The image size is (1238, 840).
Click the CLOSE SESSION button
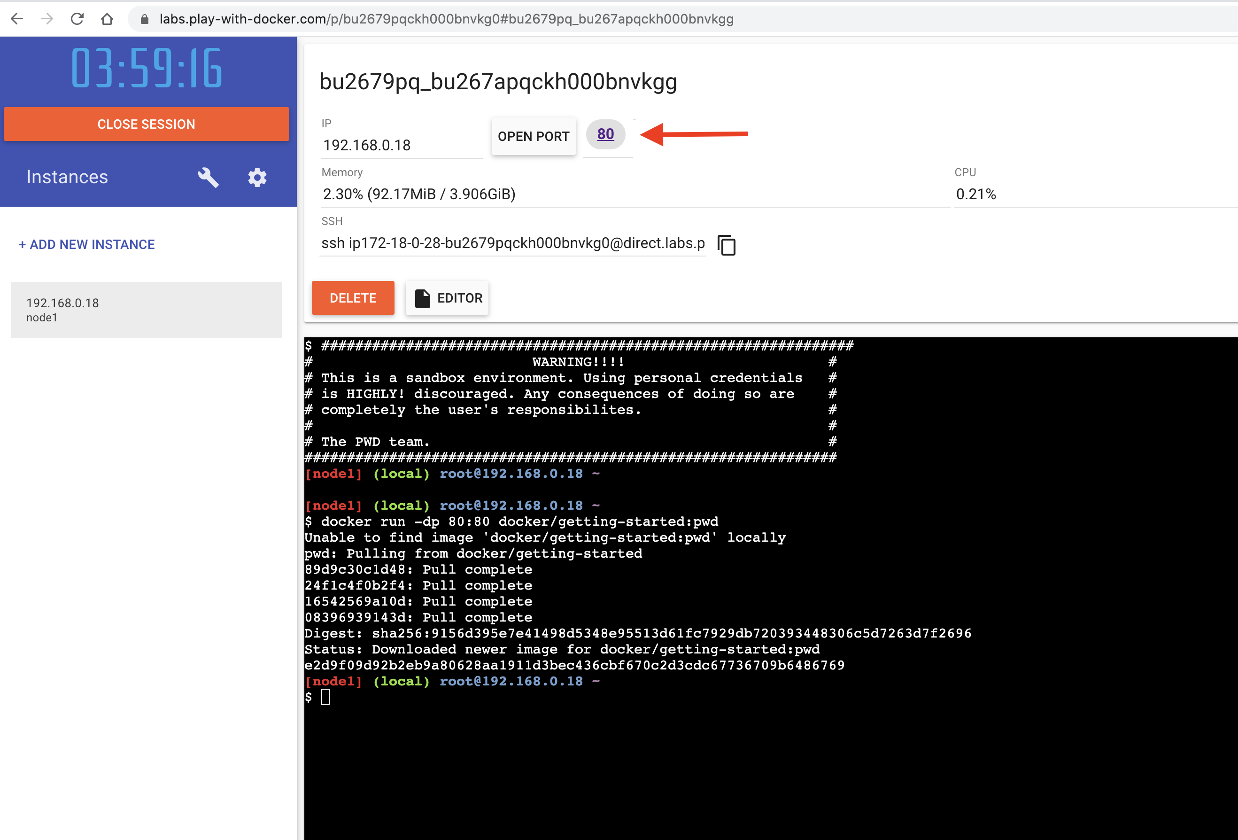pyautogui.click(x=146, y=123)
